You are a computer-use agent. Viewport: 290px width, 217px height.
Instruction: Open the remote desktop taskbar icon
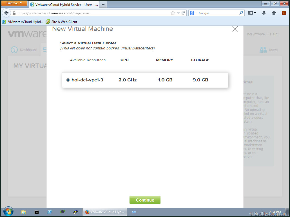(63, 212)
